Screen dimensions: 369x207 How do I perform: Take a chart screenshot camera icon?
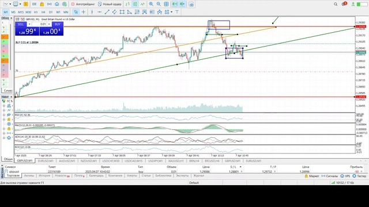tap(191, 4)
